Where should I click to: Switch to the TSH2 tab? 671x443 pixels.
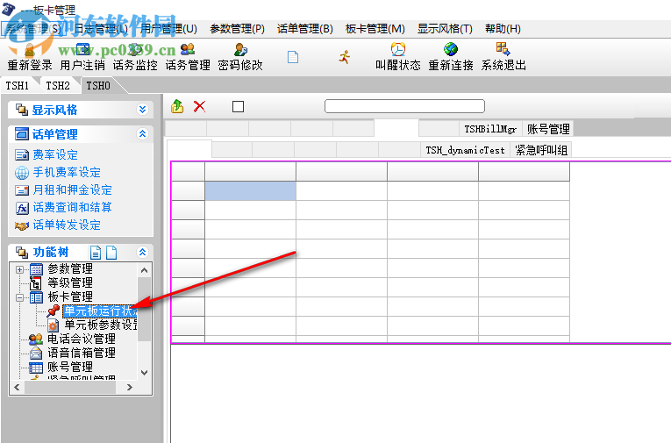58,86
